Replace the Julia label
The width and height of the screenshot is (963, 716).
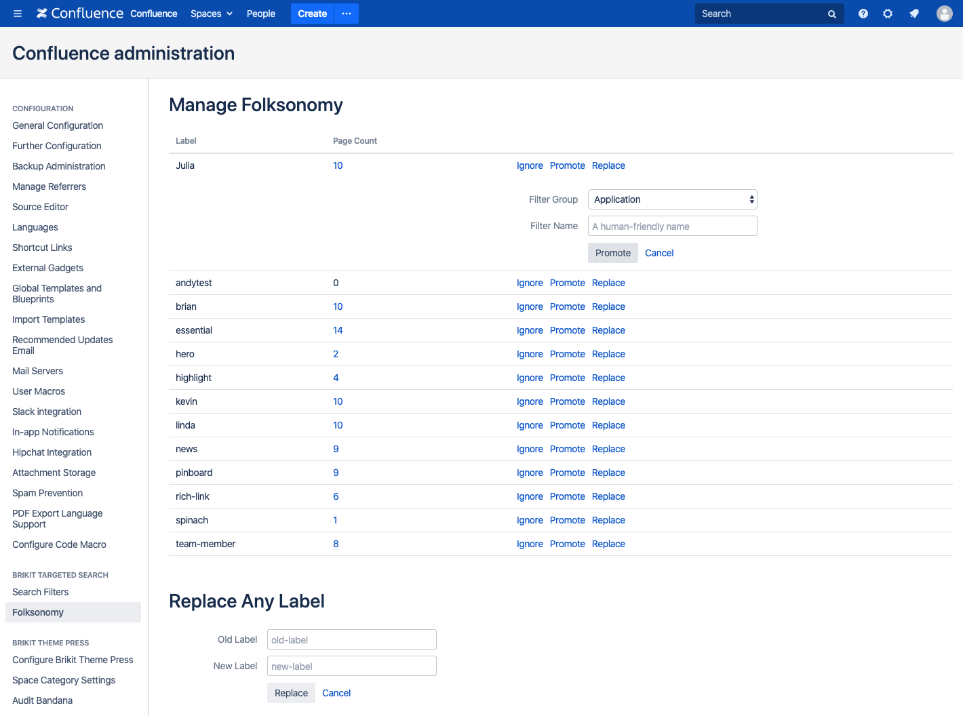pyautogui.click(x=608, y=165)
